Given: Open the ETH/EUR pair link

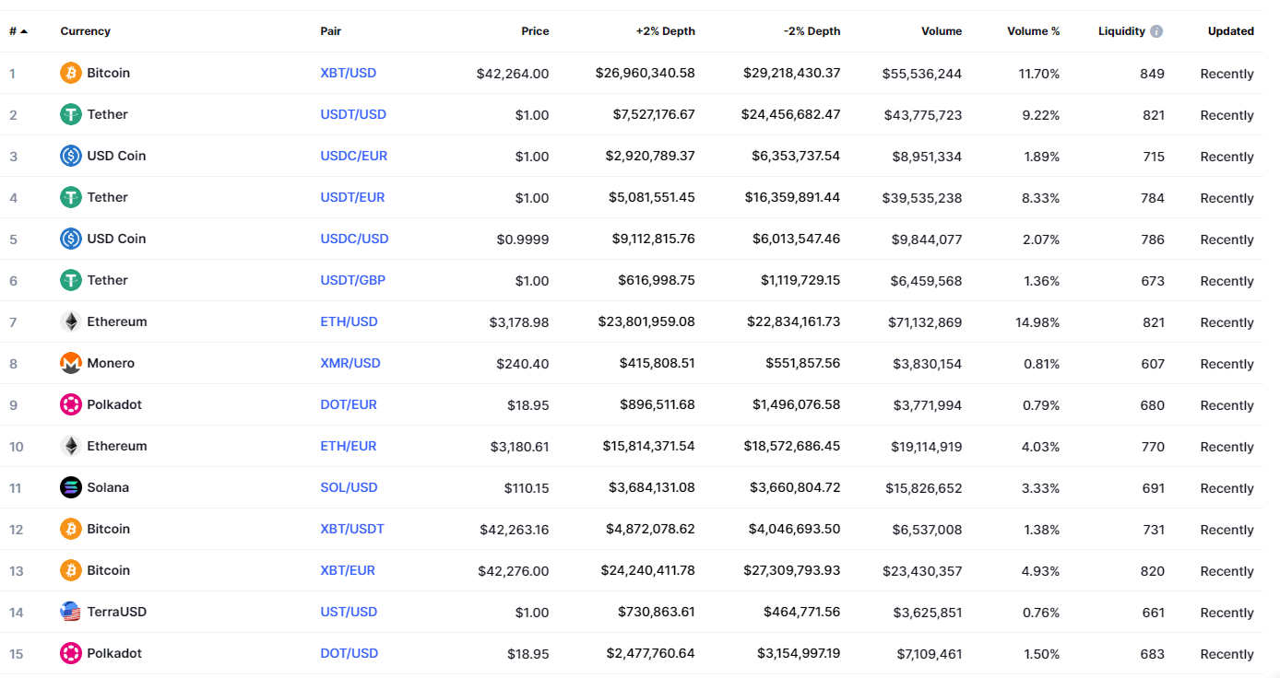Looking at the screenshot, I should click(349, 446).
